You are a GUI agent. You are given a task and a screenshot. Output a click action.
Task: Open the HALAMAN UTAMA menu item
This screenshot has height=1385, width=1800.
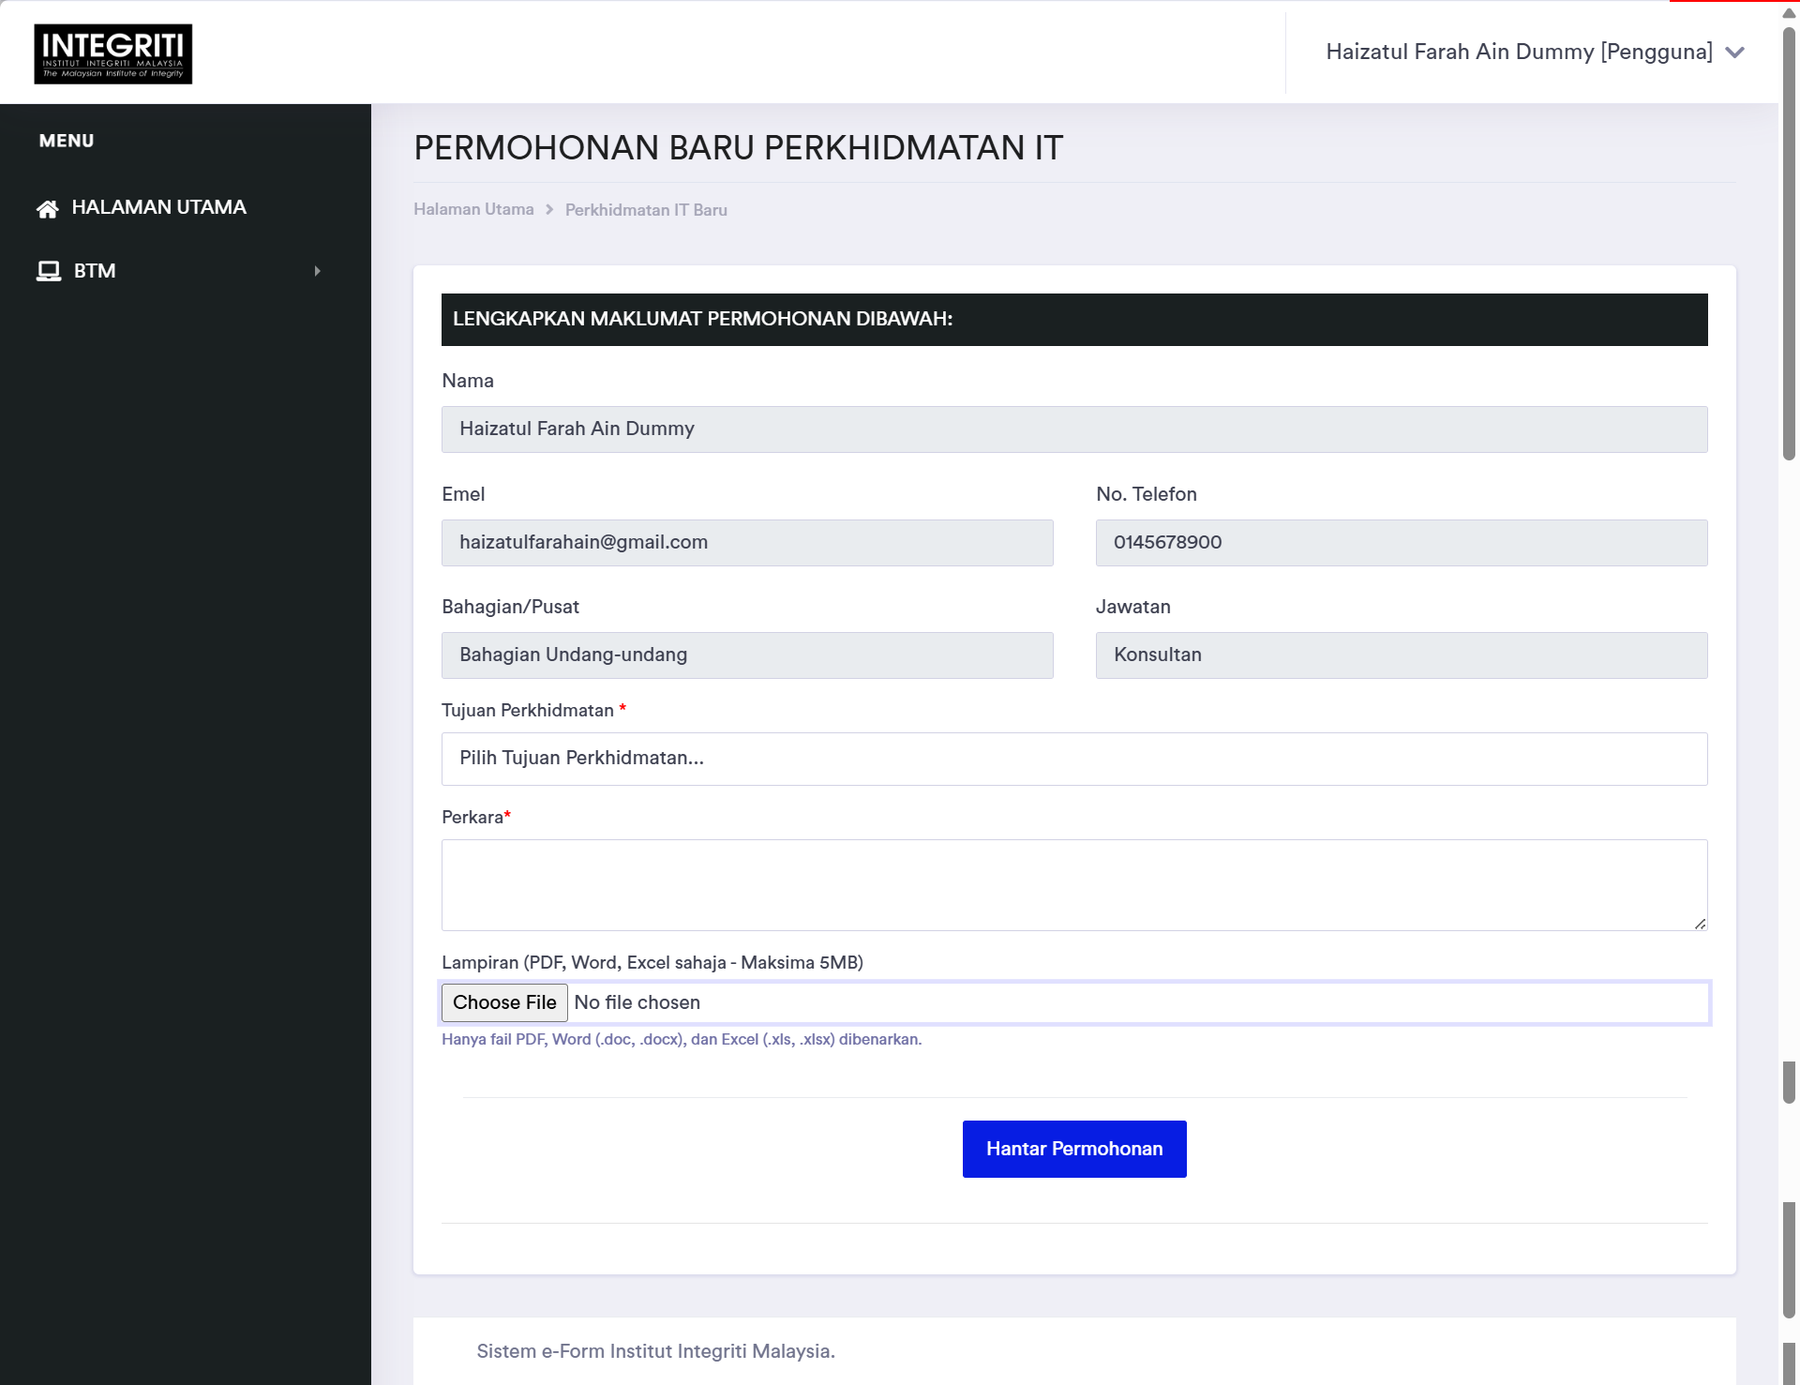pyautogui.click(x=158, y=207)
